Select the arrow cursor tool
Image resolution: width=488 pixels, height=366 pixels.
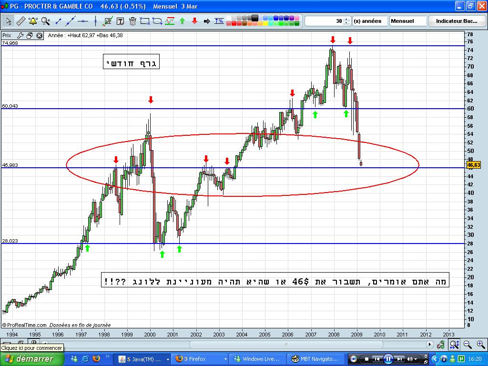[x=9, y=21]
